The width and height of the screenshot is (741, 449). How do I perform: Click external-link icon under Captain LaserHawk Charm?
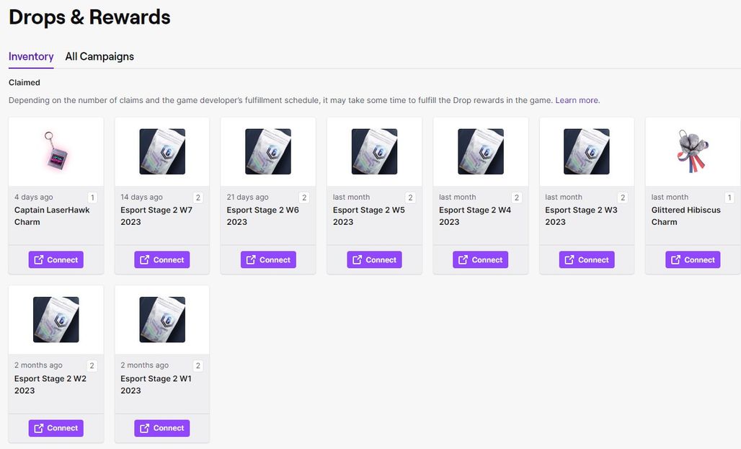[x=39, y=259]
